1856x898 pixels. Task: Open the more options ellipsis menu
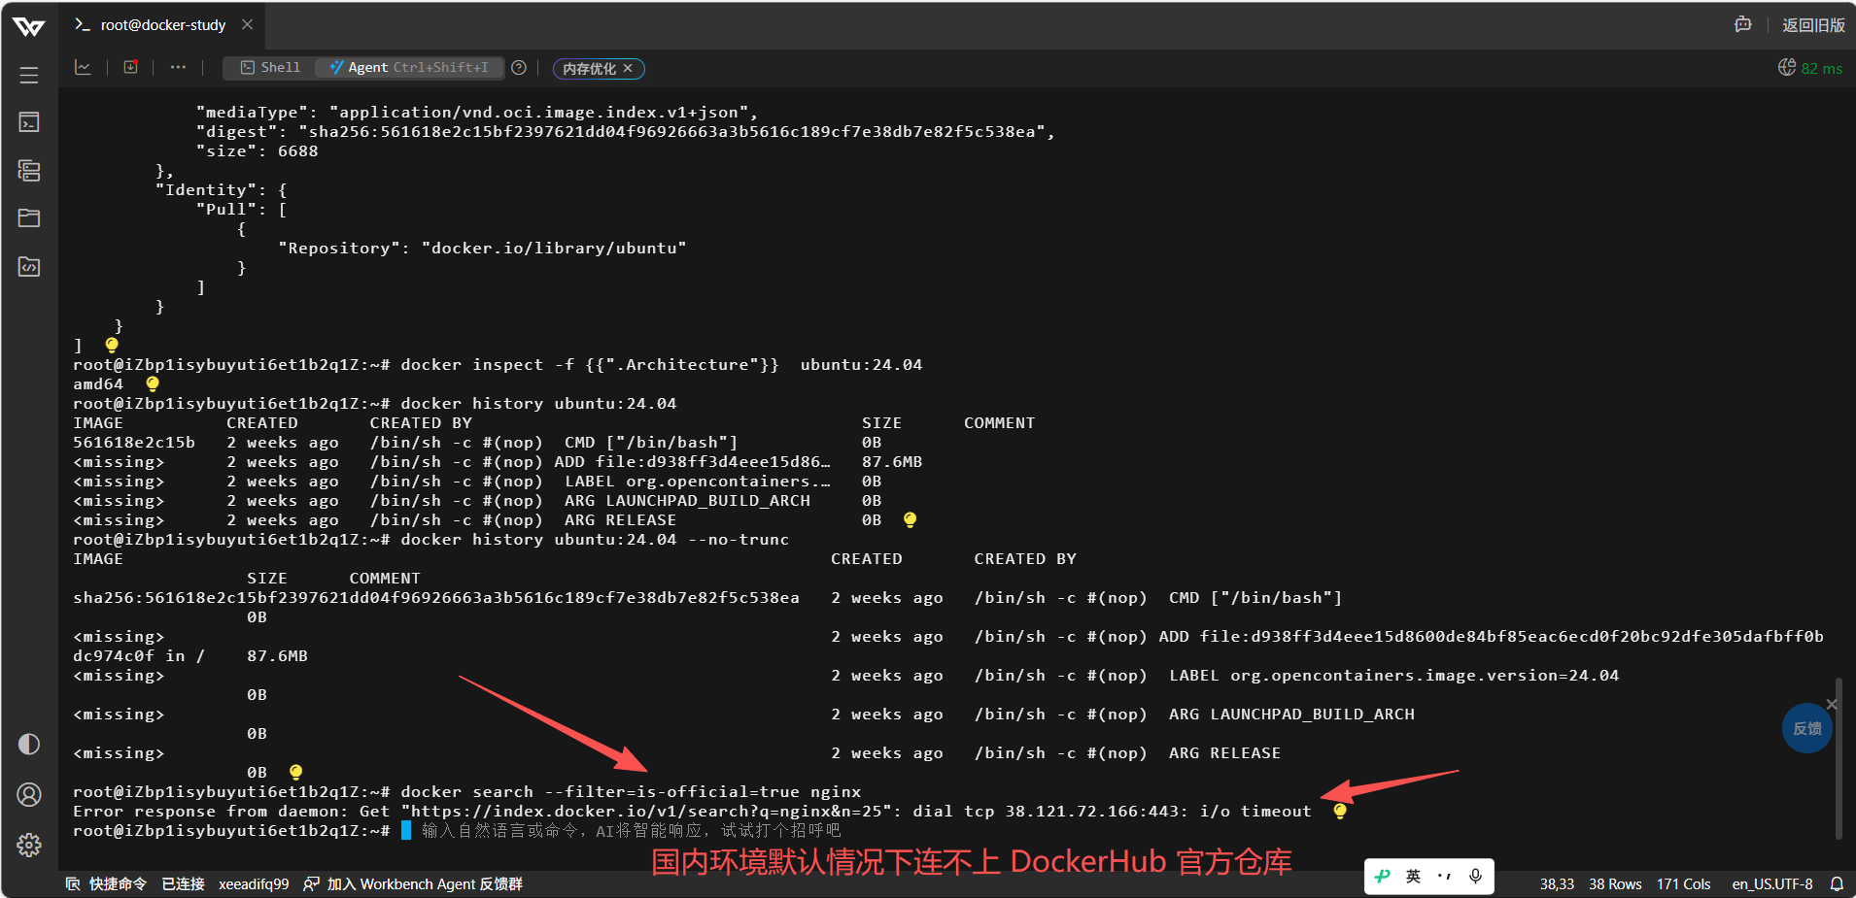pyautogui.click(x=178, y=67)
